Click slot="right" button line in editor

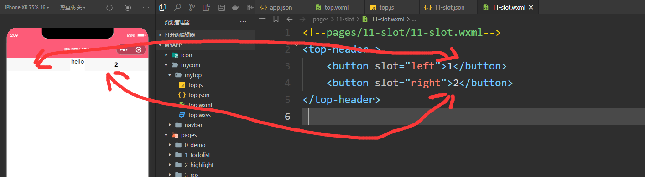point(420,83)
